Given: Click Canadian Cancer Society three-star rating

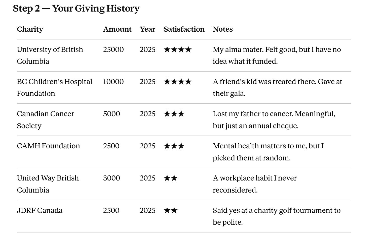Looking at the screenshot, I should (174, 114).
